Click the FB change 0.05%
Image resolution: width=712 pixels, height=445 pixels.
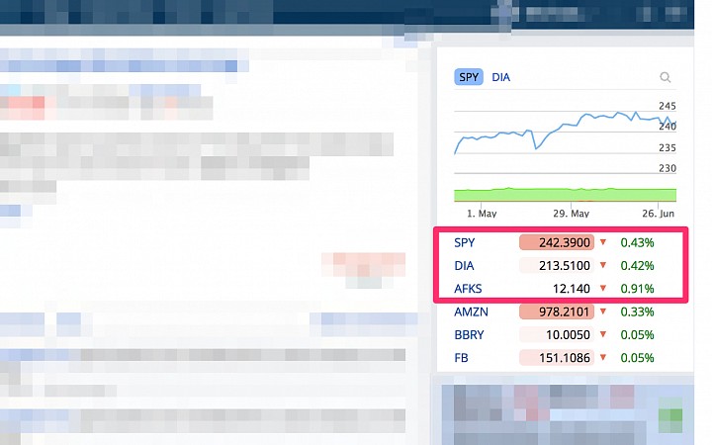[637, 358]
